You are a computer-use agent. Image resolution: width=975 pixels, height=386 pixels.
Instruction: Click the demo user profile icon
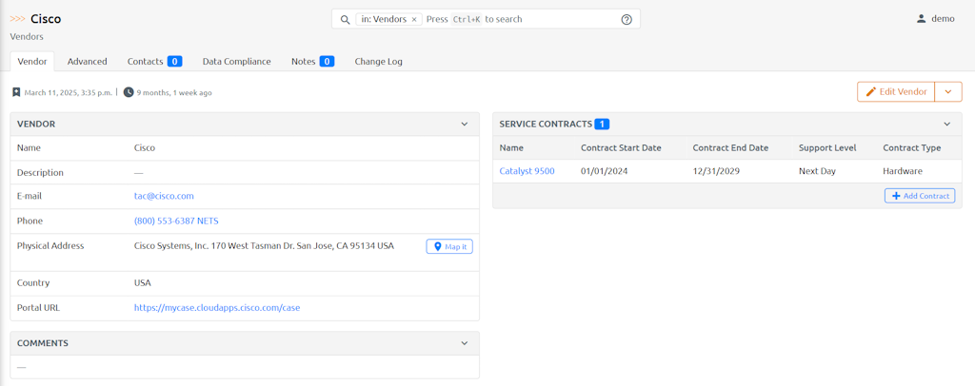(x=921, y=19)
